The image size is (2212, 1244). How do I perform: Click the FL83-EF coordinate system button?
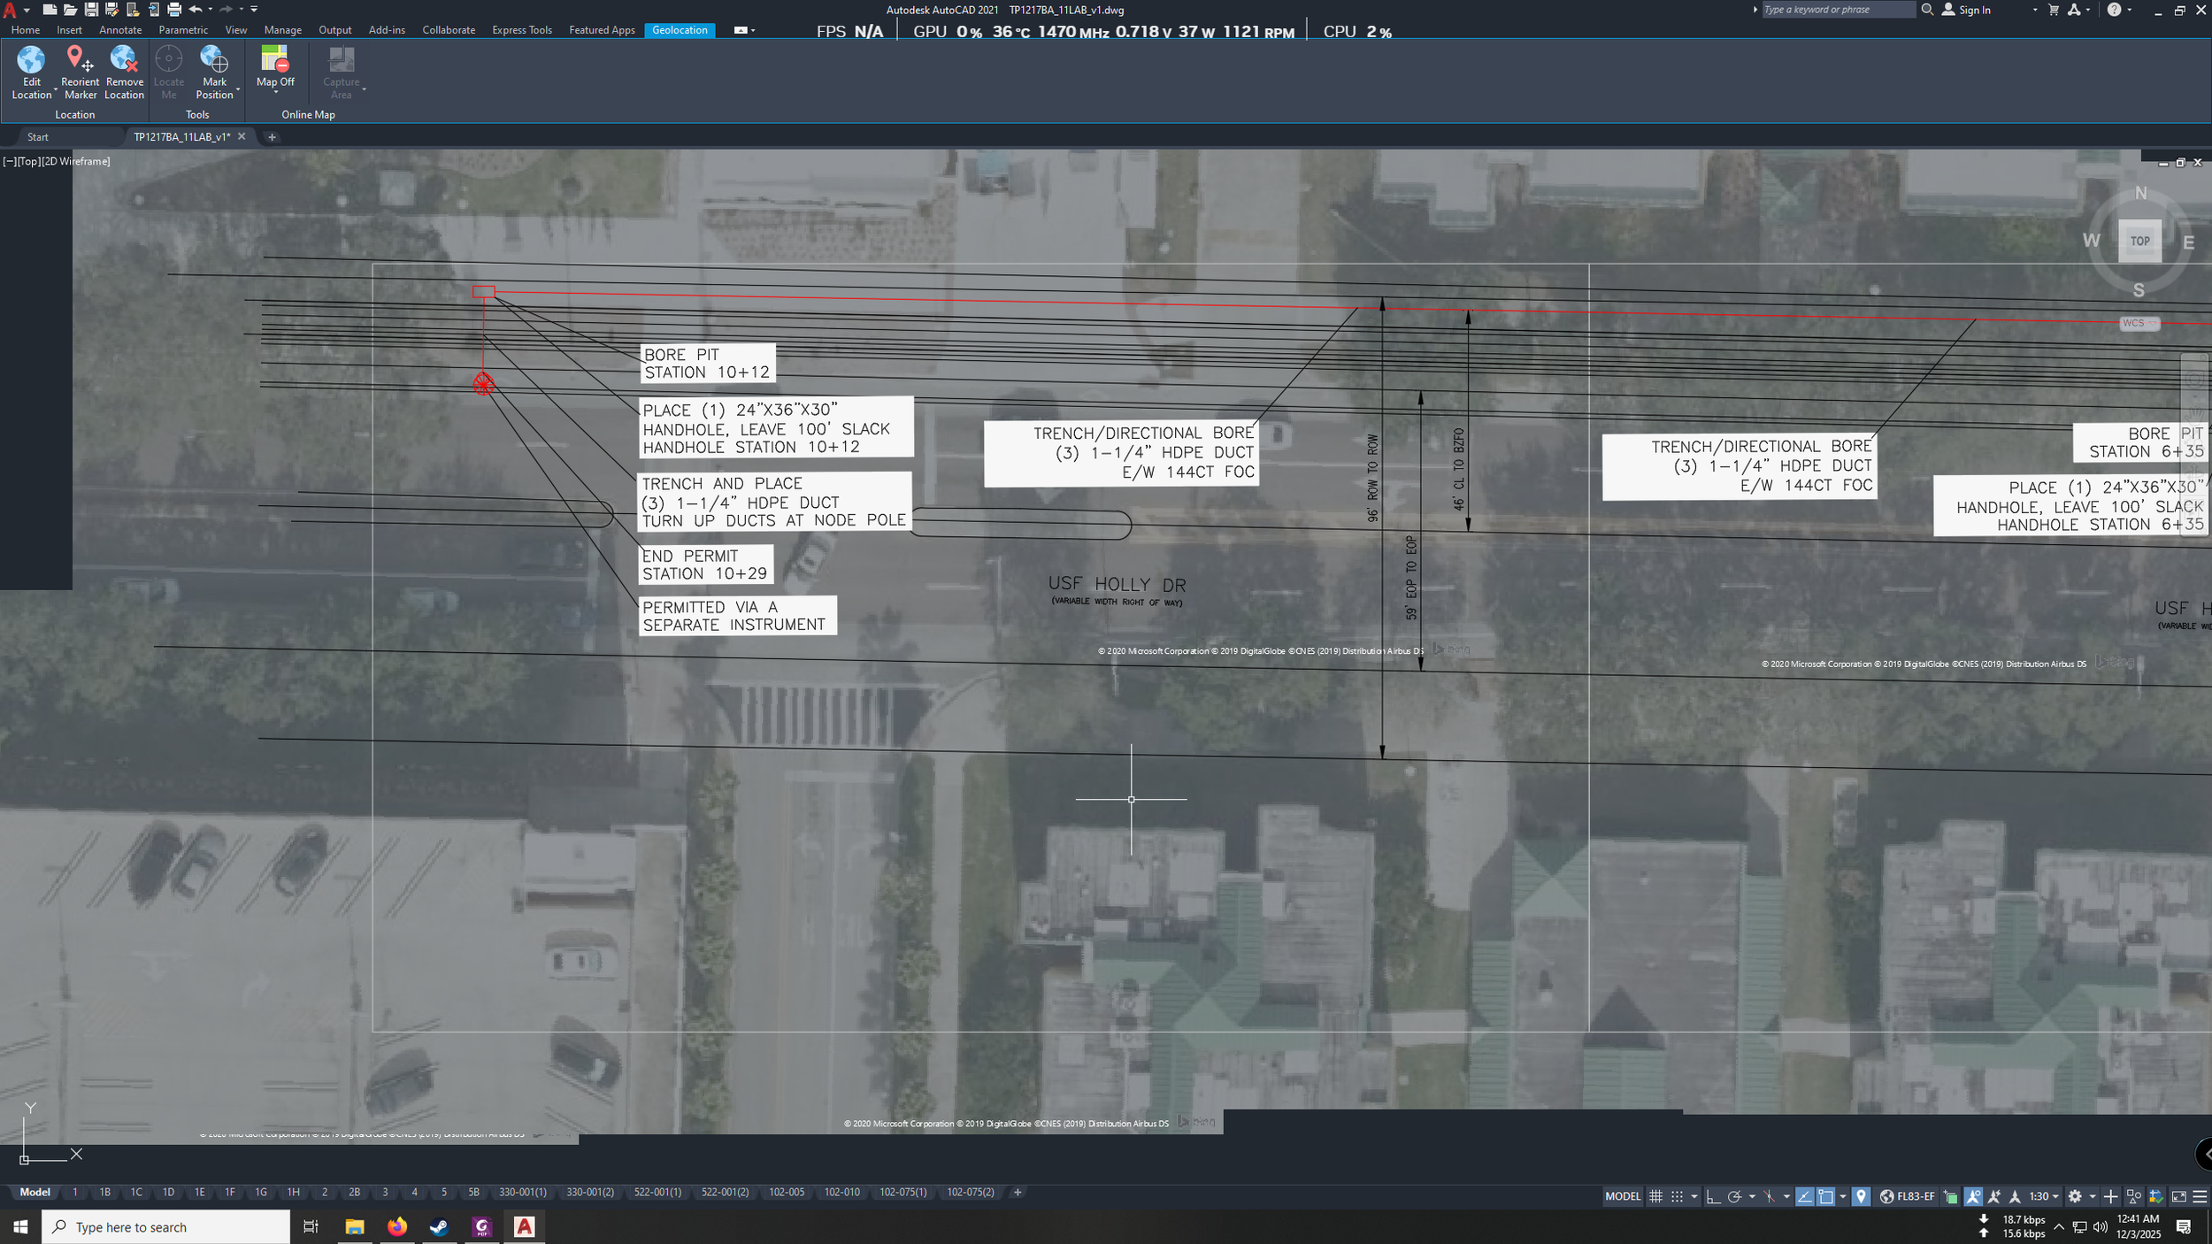coord(1908,1196)
